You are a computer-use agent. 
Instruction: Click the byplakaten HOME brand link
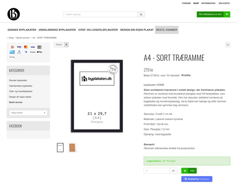tap(154, 85)
